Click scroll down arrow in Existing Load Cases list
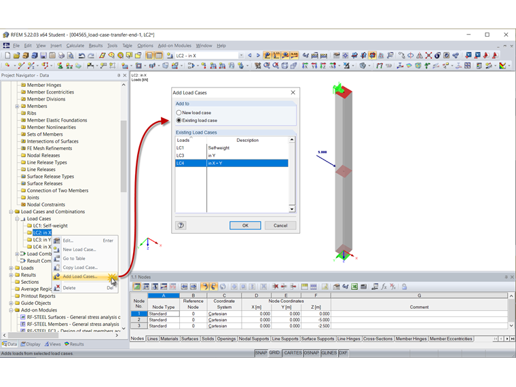 point(292,209)
